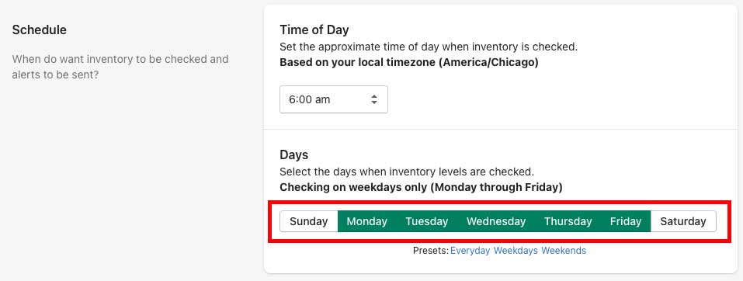Enable Saturday for inventory checks

click(683, 221)
